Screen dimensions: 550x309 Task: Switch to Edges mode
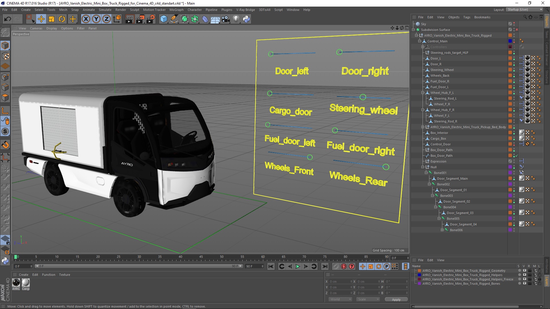pos(5,87)
